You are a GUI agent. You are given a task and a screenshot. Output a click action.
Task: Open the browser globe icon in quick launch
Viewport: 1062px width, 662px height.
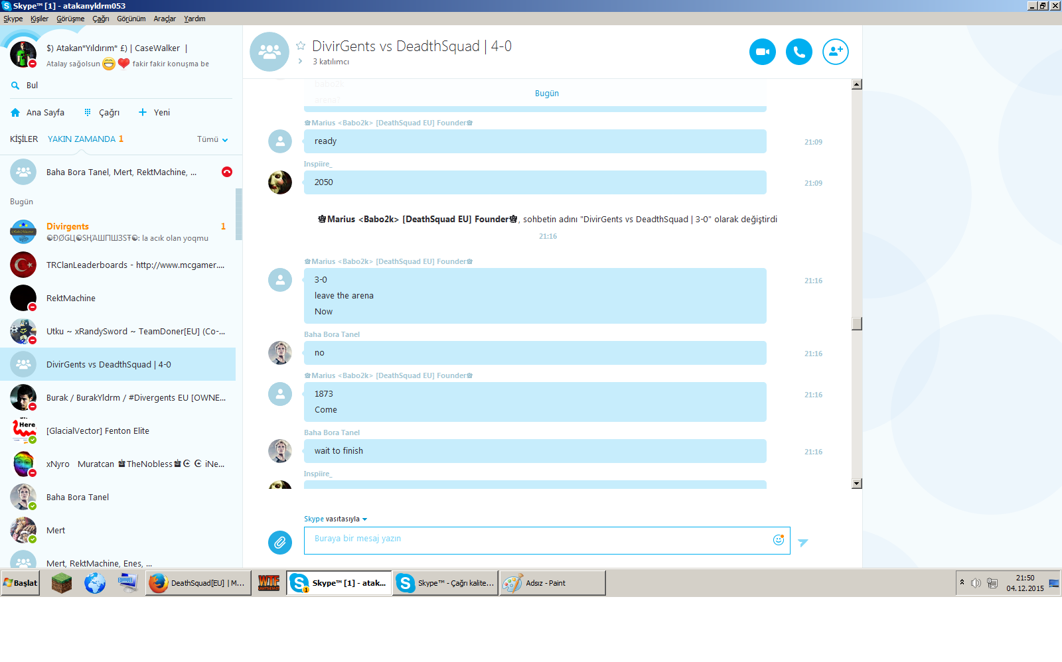click(95, 583)
